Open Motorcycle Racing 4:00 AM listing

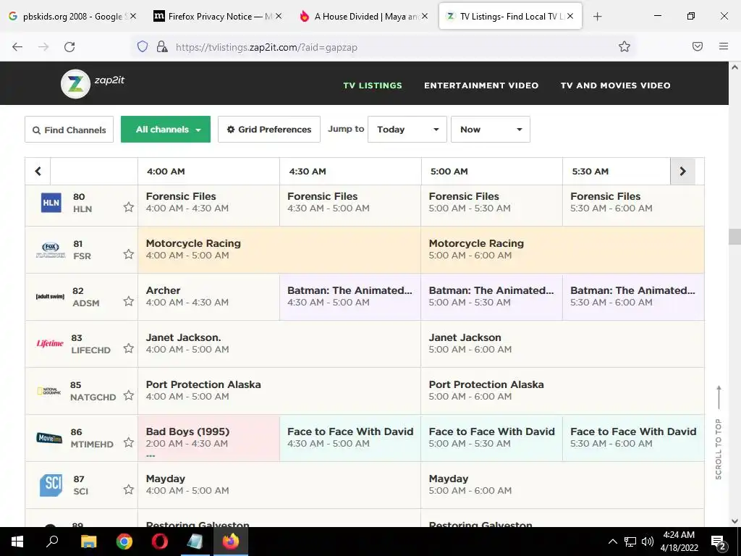pyautogui.click(x=279, y=250)
